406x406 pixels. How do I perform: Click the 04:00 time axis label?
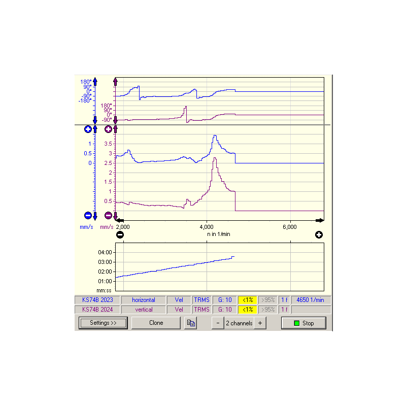tap(105, 252)
